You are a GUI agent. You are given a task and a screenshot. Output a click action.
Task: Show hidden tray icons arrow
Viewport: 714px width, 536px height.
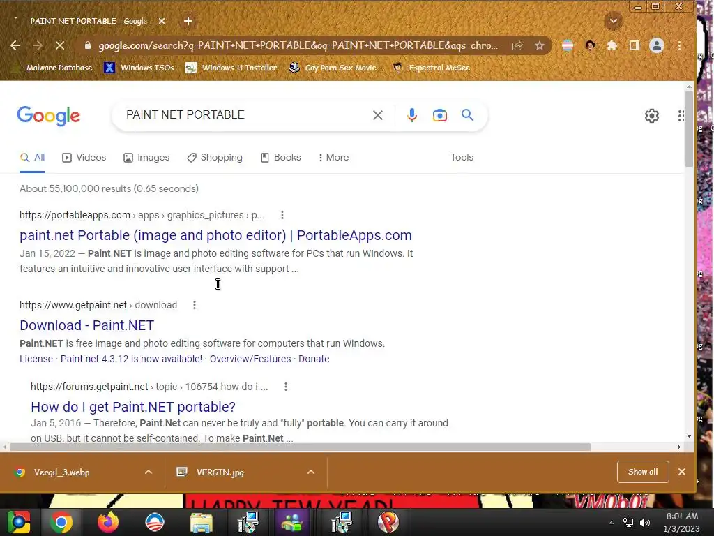(x=611, y=523)
